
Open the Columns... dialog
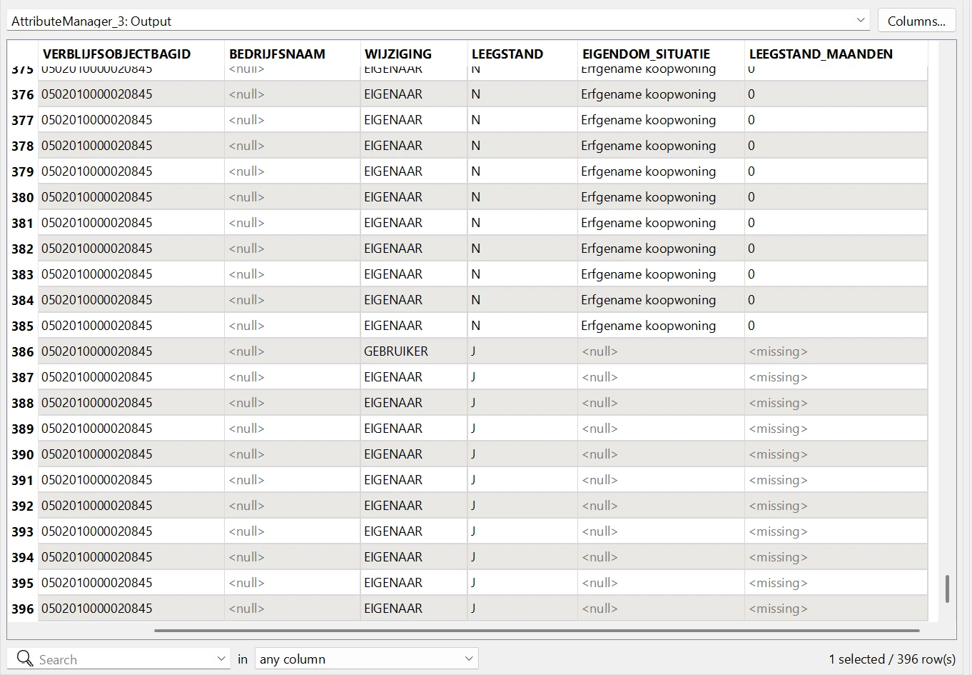[916, 21]
